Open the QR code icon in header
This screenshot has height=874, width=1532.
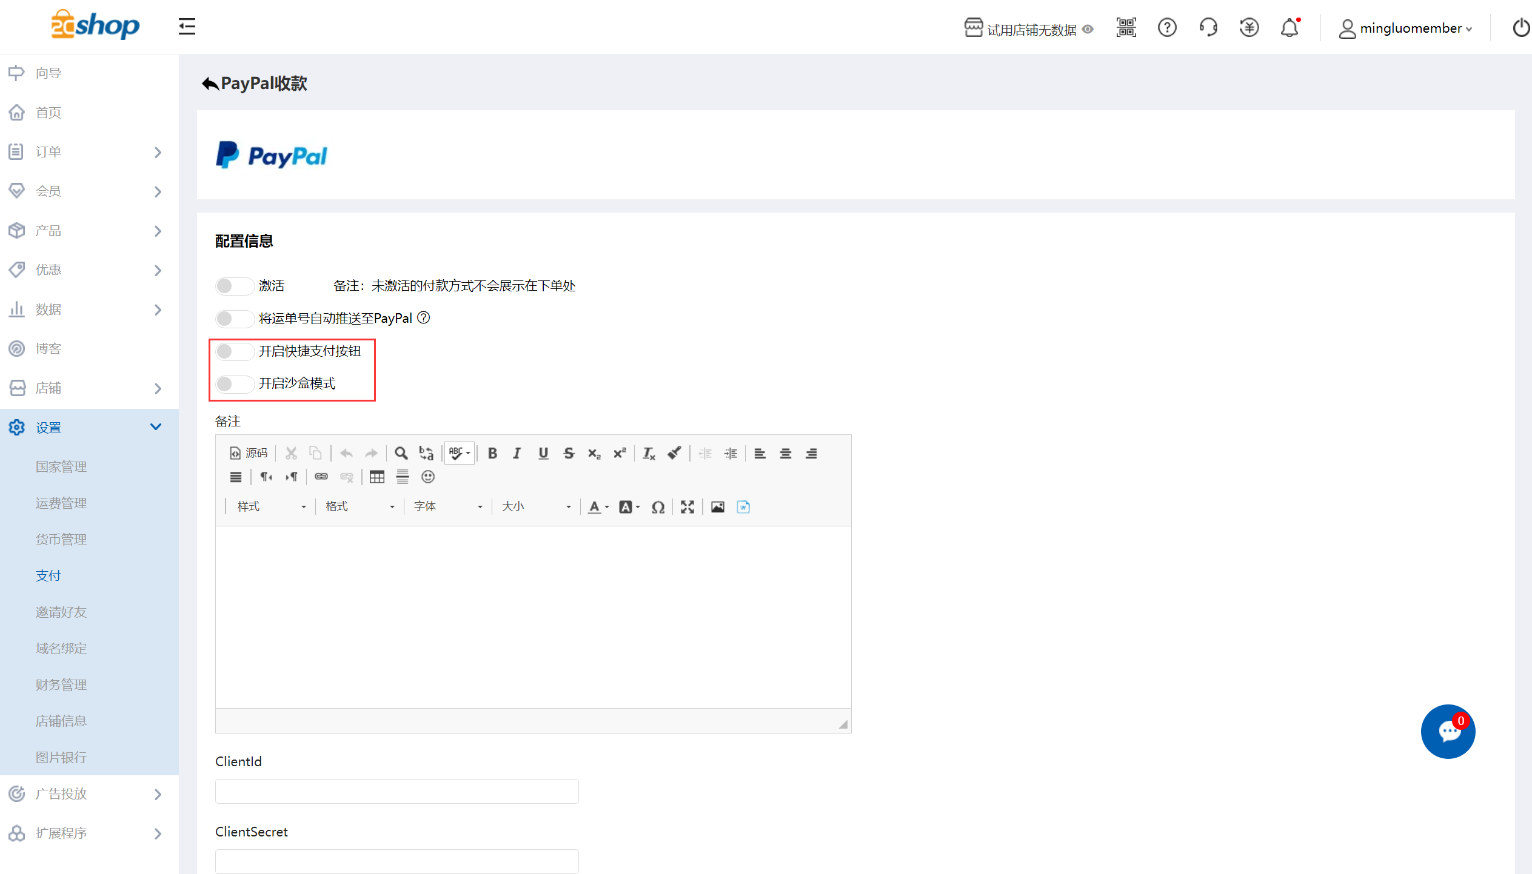pos(1126,27)
